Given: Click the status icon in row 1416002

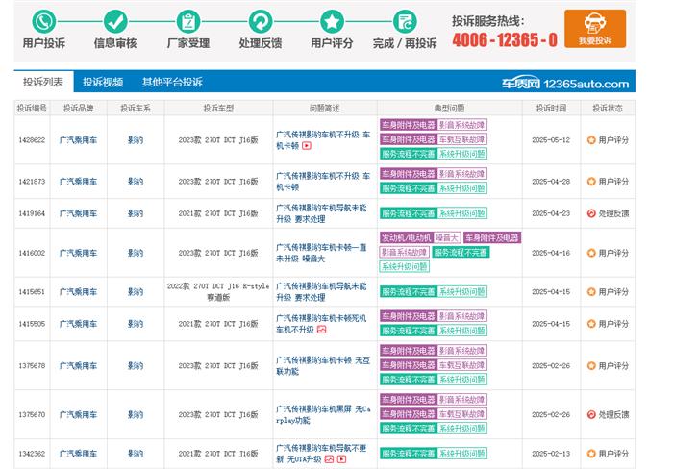Looking at the screenshot, I should [591, 253].
